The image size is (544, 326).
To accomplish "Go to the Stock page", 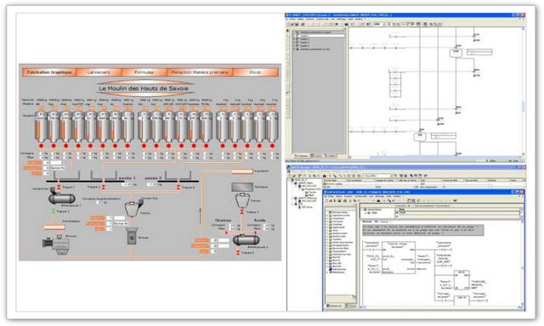I will point(255,72).
